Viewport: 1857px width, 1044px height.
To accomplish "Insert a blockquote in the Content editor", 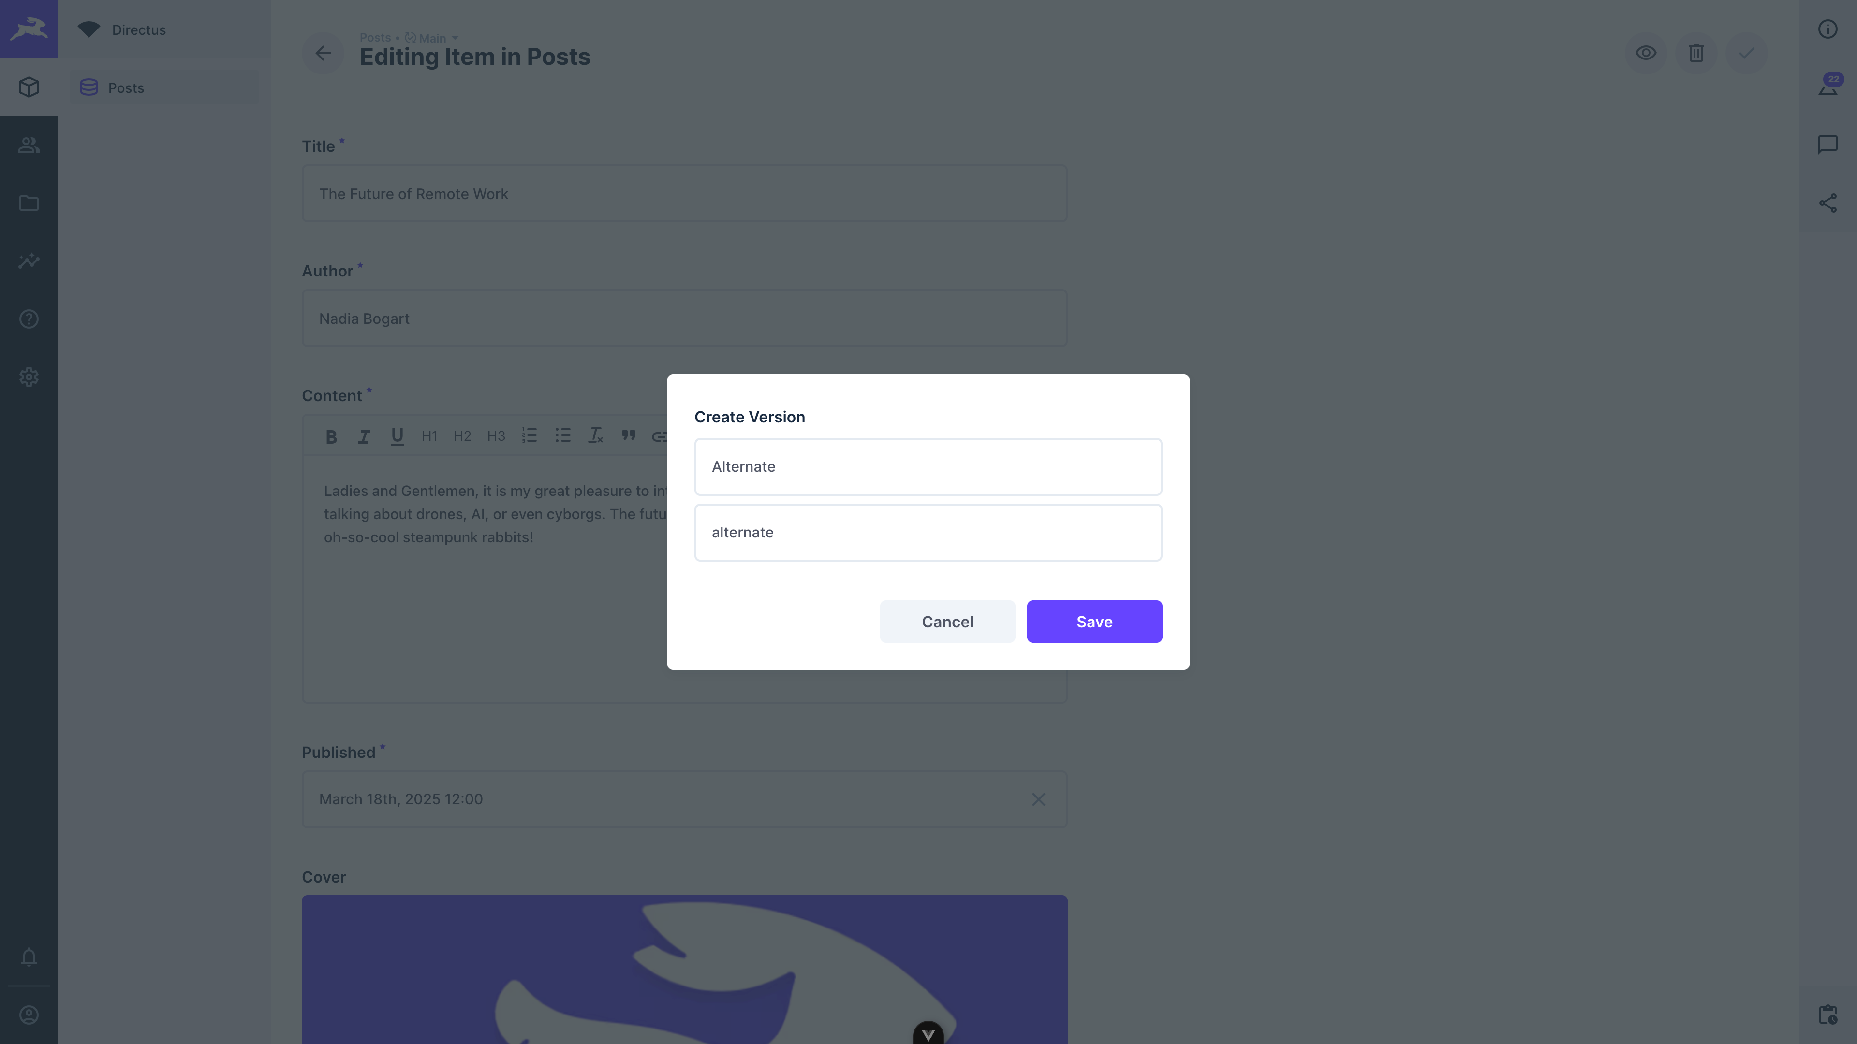I will 628,436.
